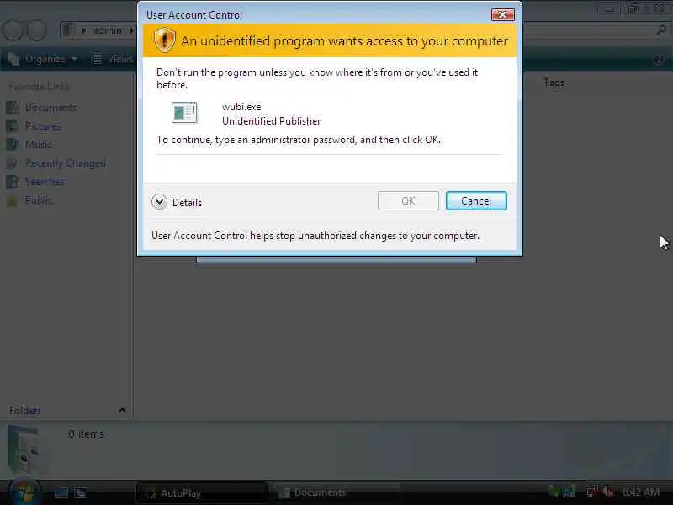
Task: Open Music favorite link in Explorer sidebar
Action: tap(38, 144)
